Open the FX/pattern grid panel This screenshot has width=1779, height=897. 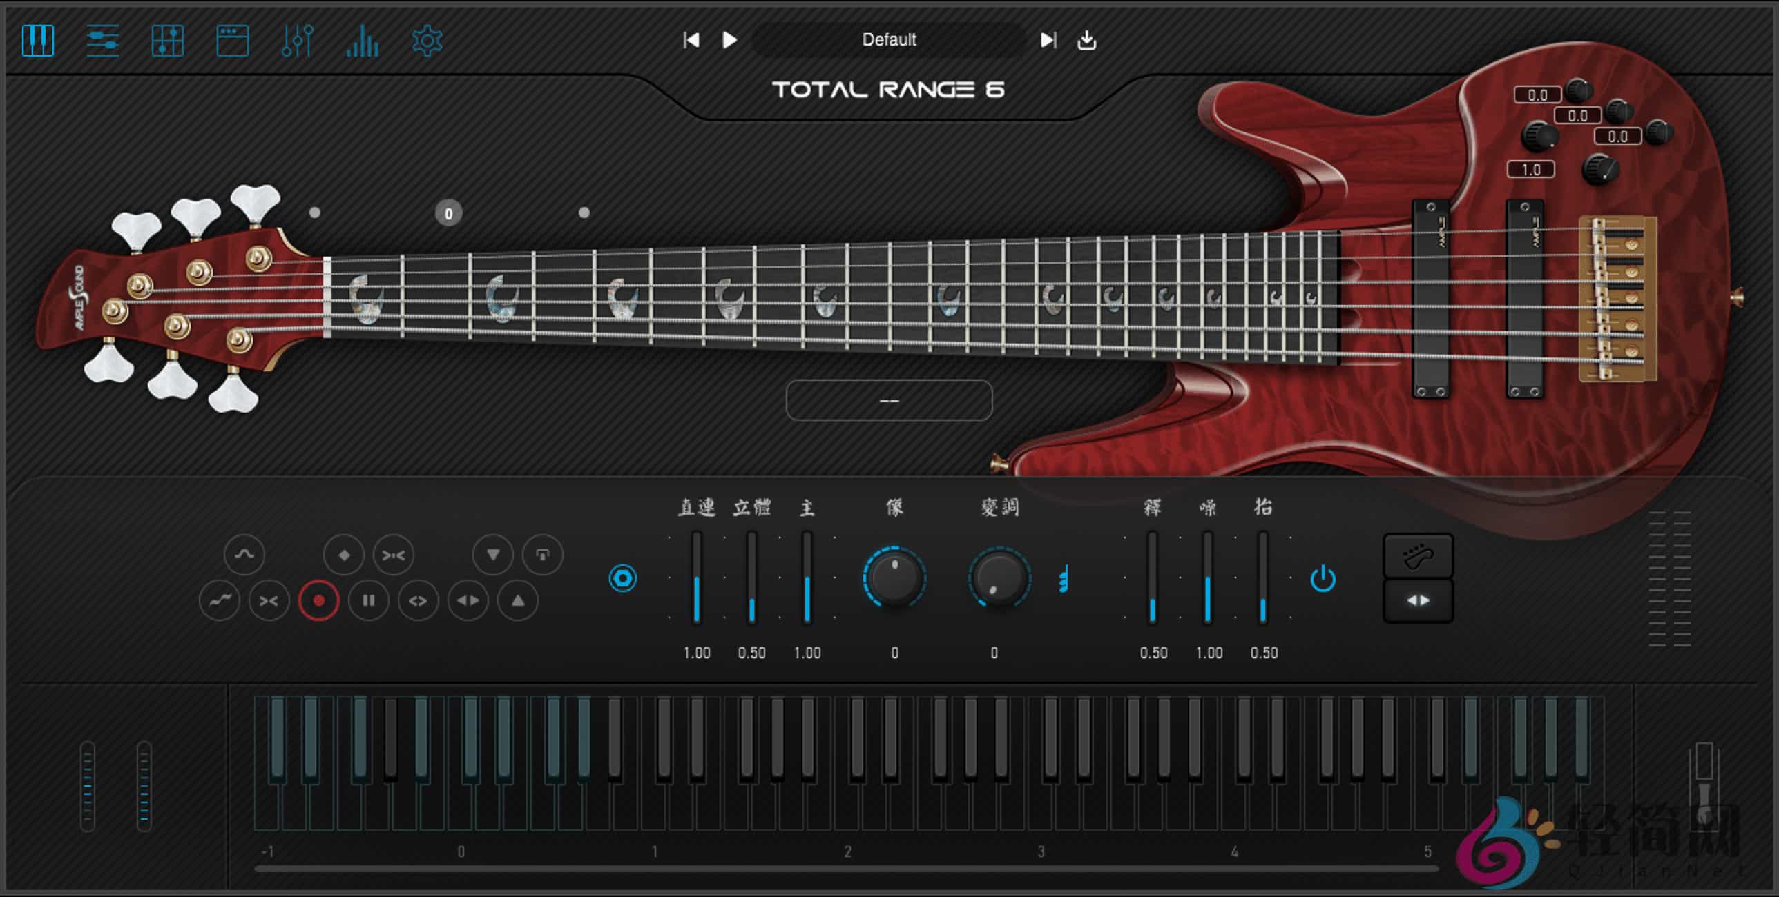point(167,40)
